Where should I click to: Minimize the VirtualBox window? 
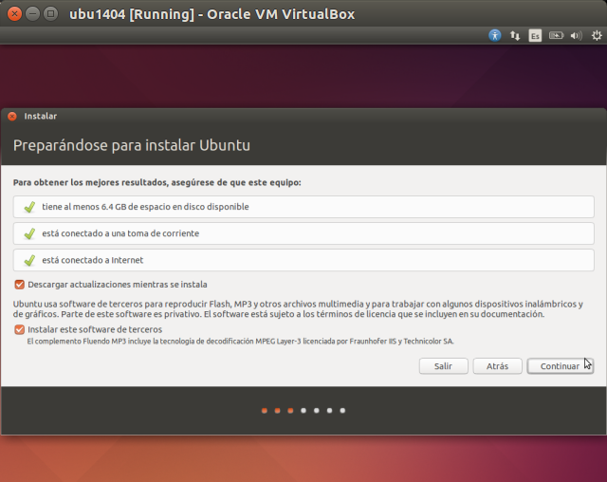32,14
